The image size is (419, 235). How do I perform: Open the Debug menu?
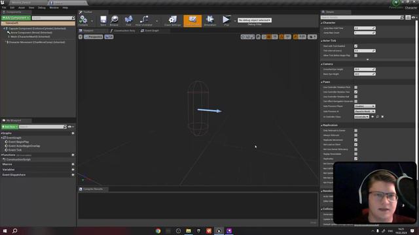tap(41, 8)
